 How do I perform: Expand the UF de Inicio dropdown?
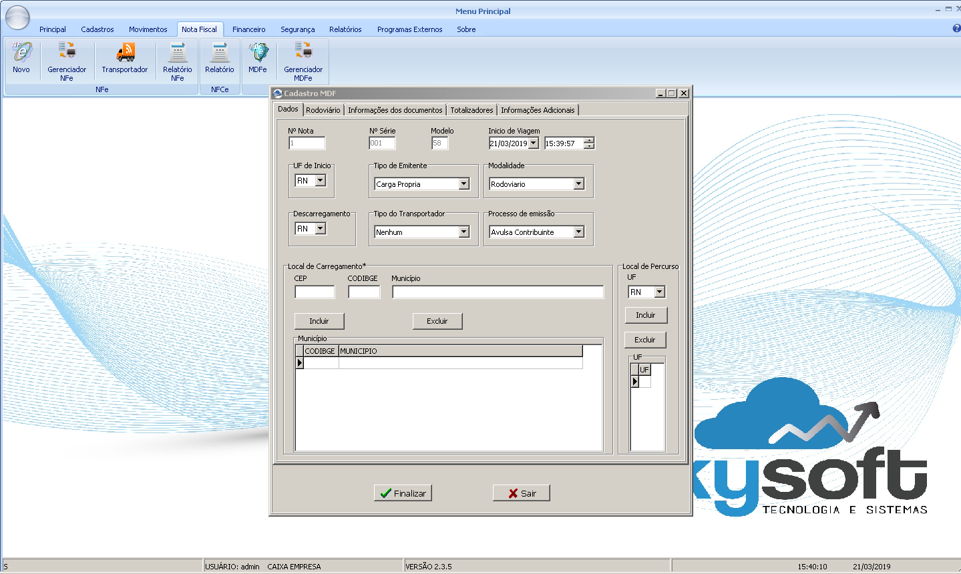point(320,180)
